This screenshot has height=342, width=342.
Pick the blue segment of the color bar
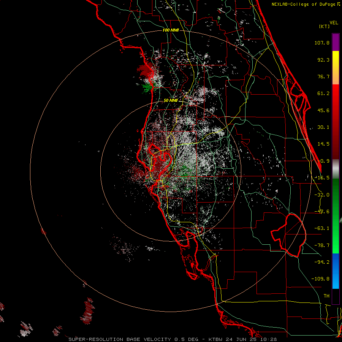tap(336, 271)
